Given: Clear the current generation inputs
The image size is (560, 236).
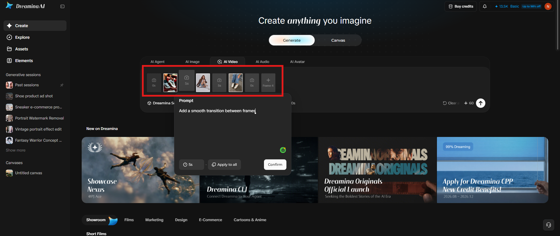Looking at the screenshot, I should (451, 103).
